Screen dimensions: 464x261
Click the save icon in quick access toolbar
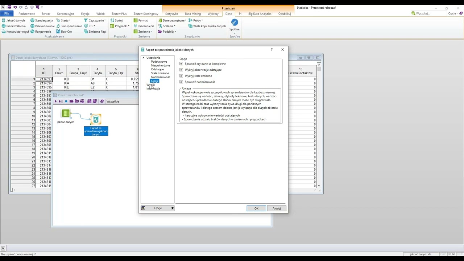(x=10, y=7)
